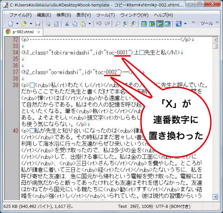
Task: Click file size 625 KB status text
Action: point(38,206)
